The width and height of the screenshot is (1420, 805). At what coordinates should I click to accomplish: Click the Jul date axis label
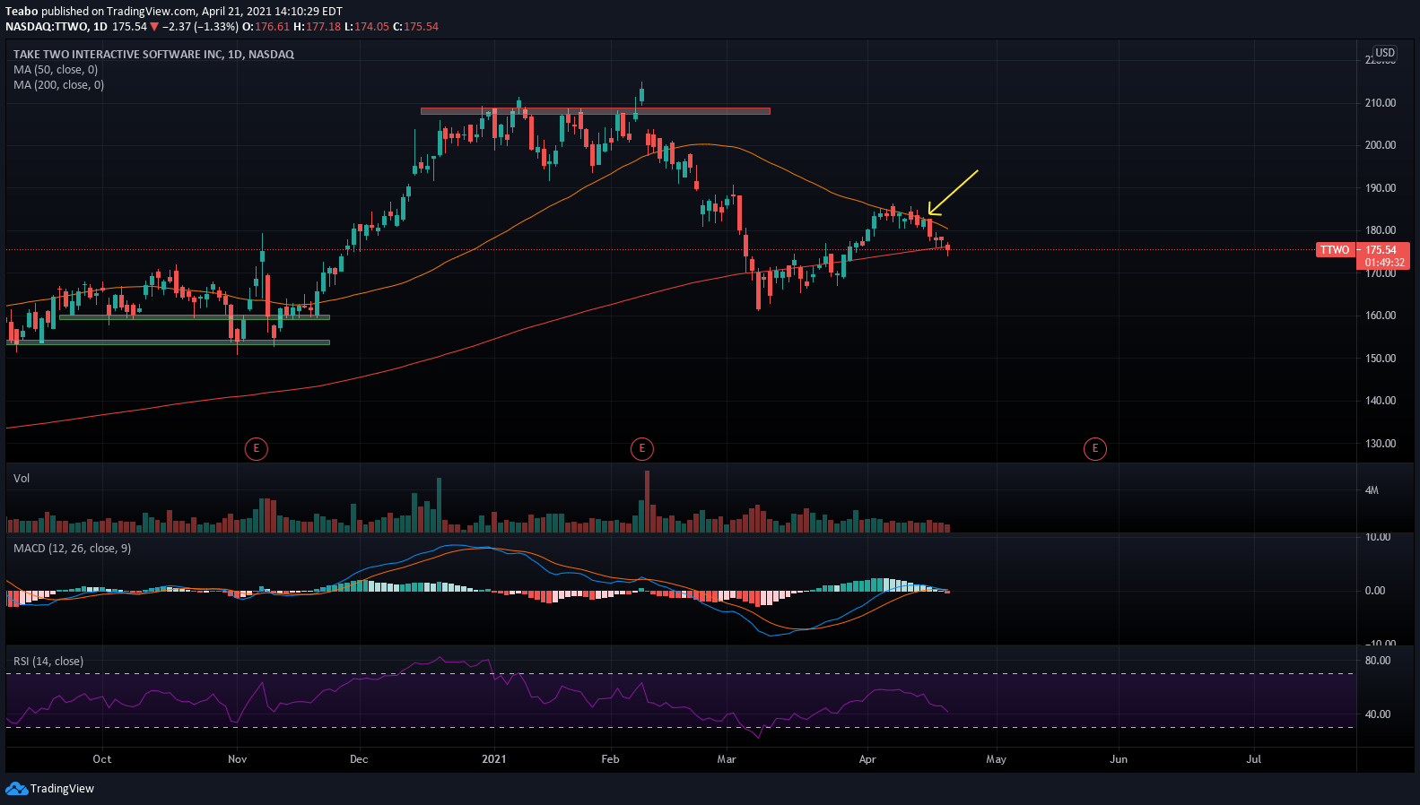click(1254, 758)
